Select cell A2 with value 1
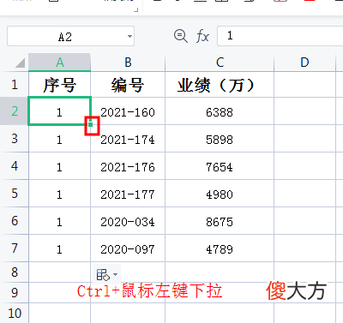Screen dimensions: 343x323 [x=59, y=111]
